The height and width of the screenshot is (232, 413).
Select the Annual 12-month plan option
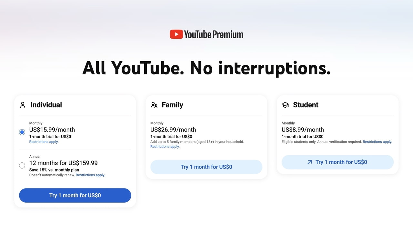pyautogui.click(x=22, y=165)
